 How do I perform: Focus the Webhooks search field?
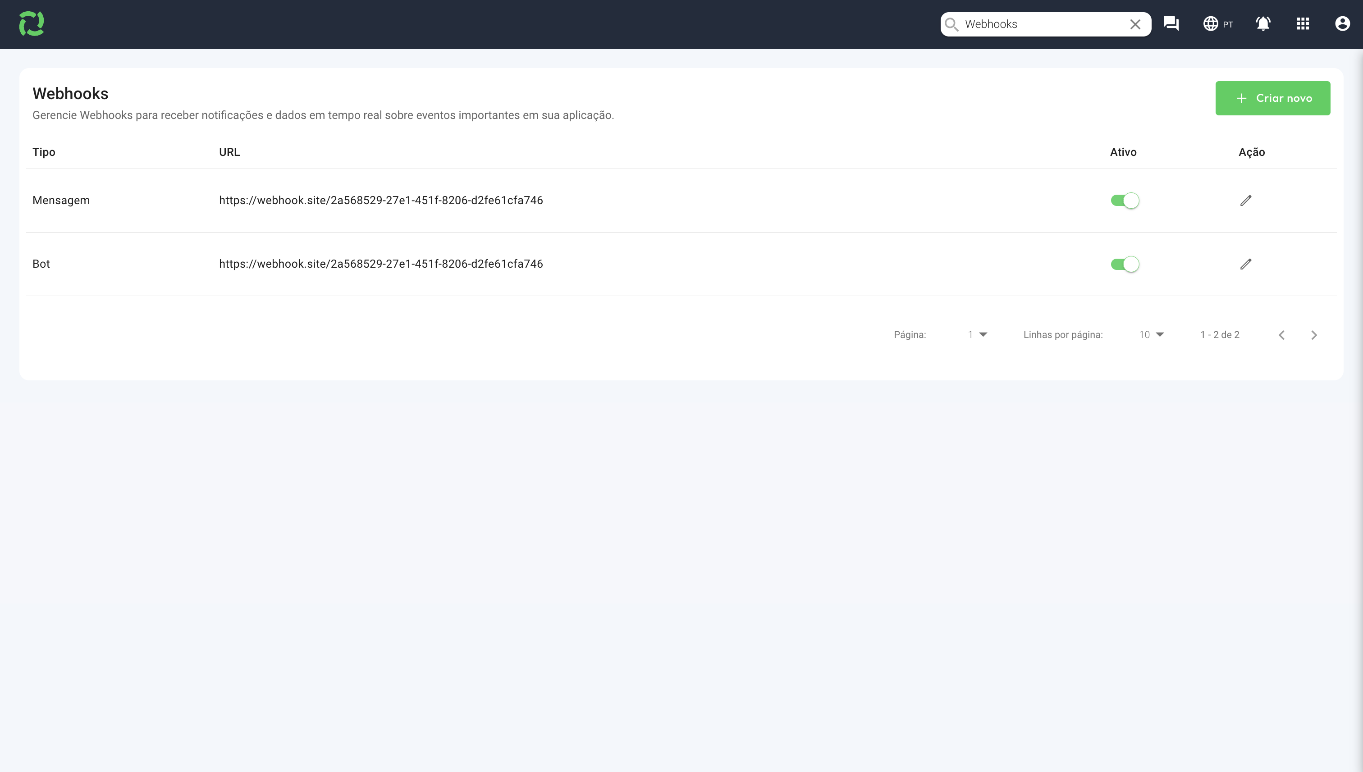click(1045, 24)
